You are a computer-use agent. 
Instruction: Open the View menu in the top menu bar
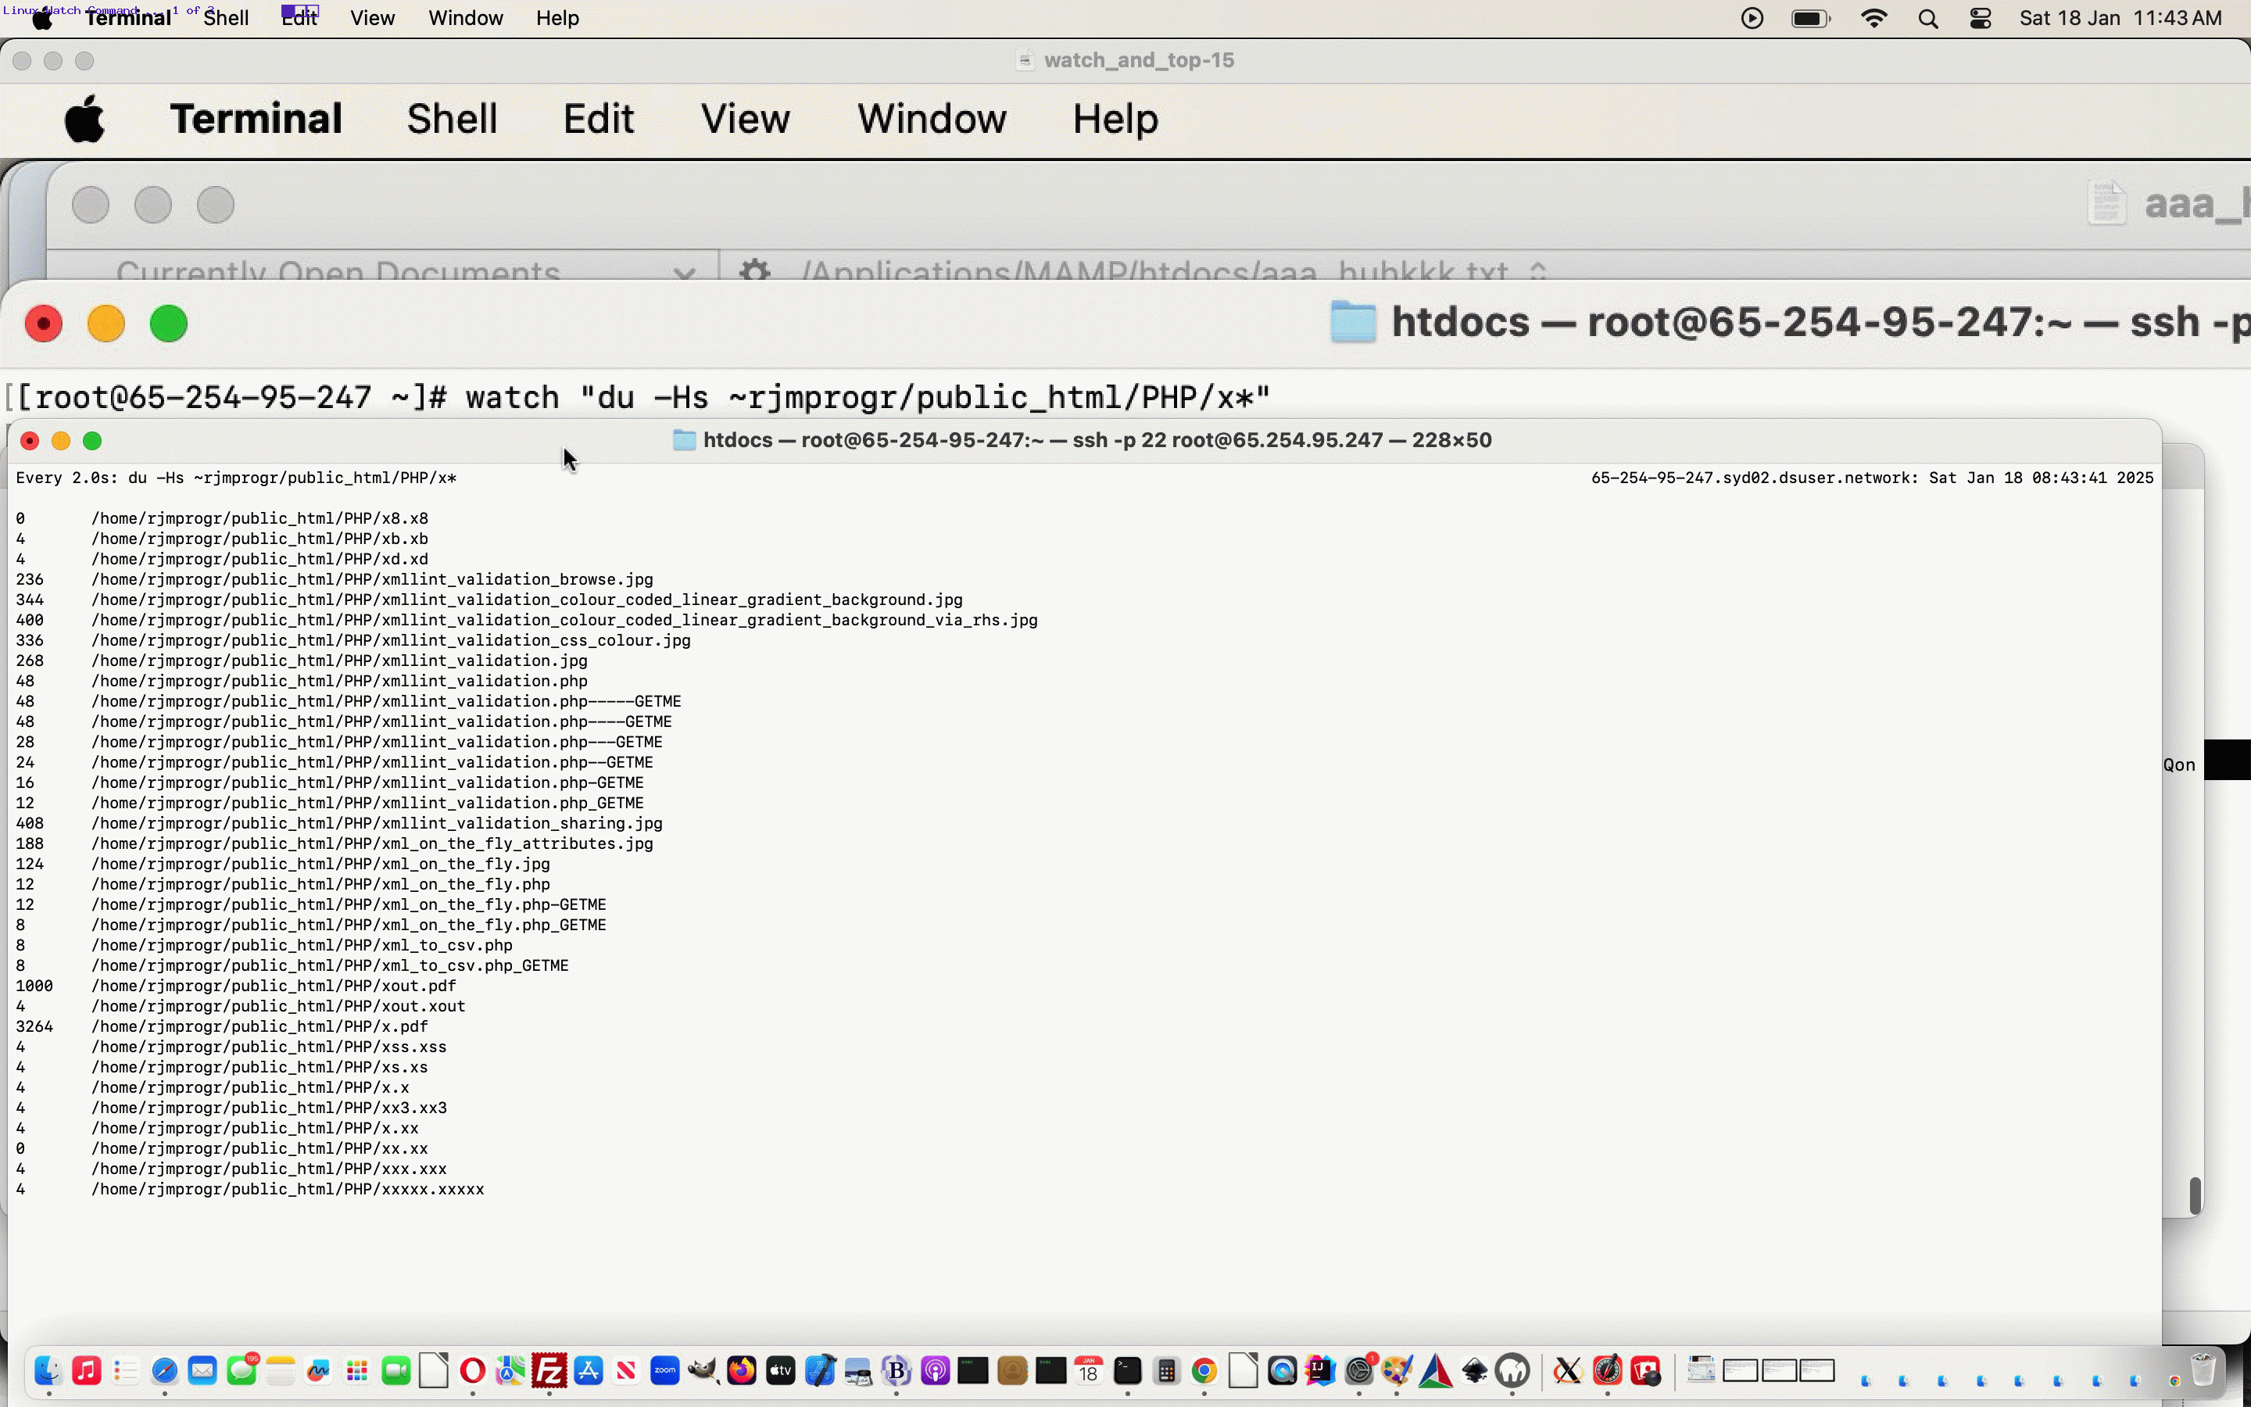click(x=372, y=18)
